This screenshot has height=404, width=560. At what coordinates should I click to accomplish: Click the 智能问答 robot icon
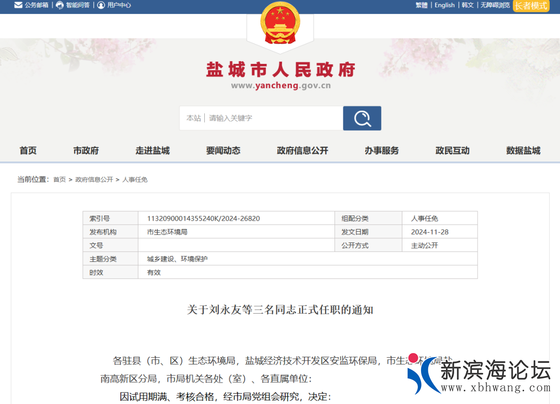tap(60, 5)
